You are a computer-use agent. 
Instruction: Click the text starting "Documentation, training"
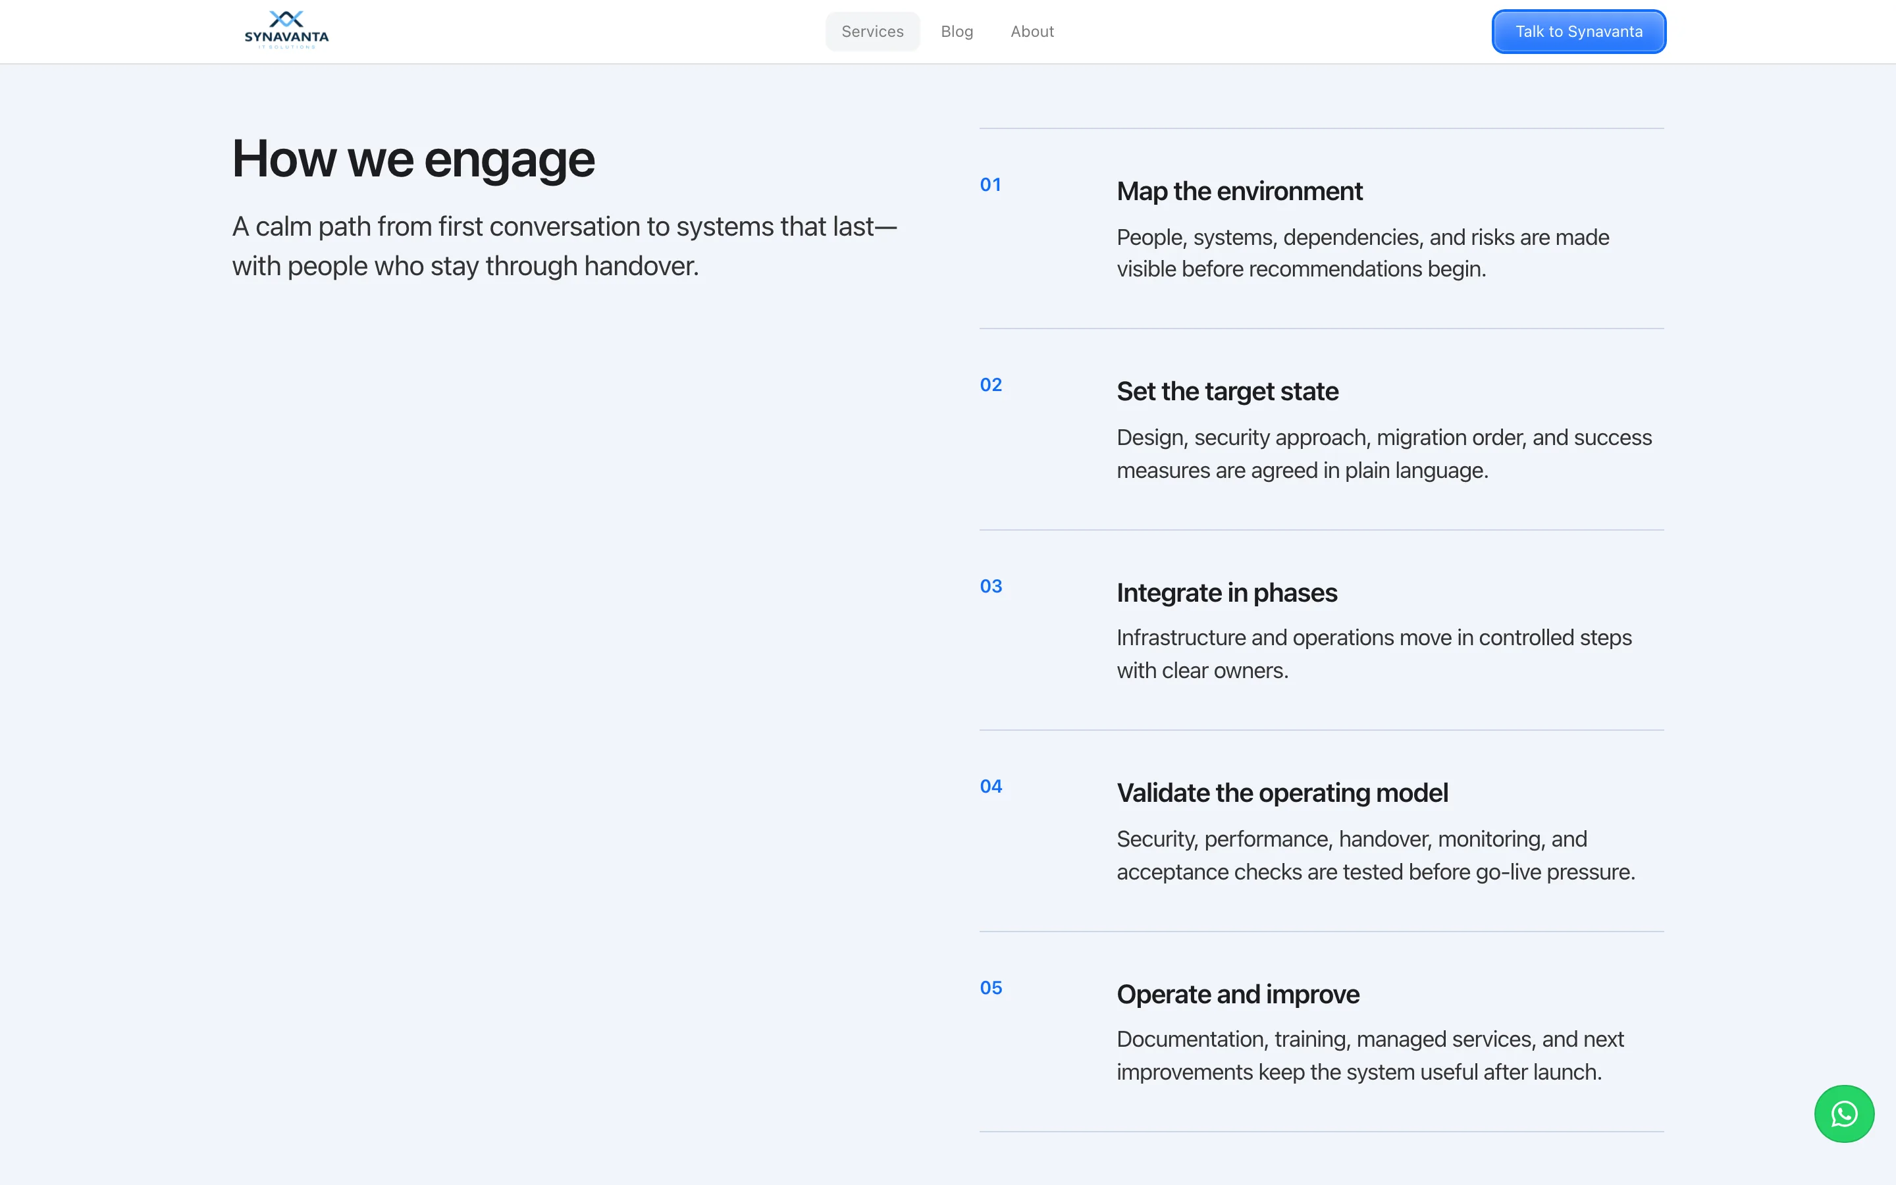tap(1369, 1056)
